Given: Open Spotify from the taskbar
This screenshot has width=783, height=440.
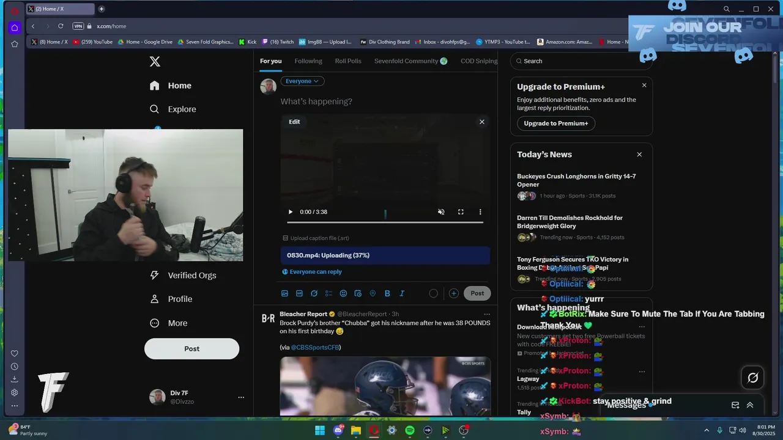Looking at the screenshot, I should click(410, 431).
